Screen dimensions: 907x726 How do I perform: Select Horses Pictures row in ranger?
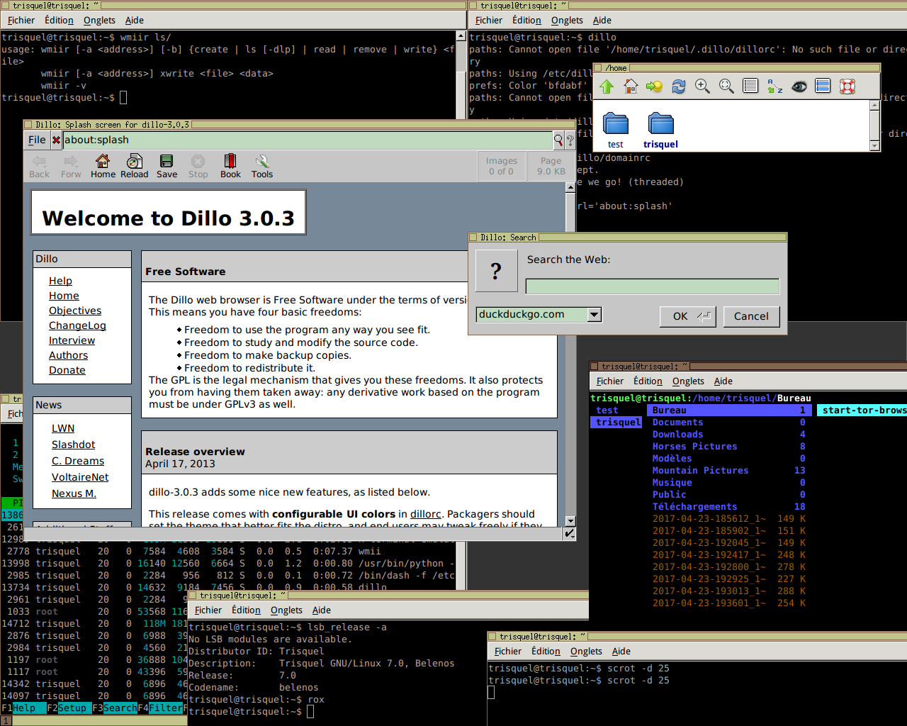(729, 447)
